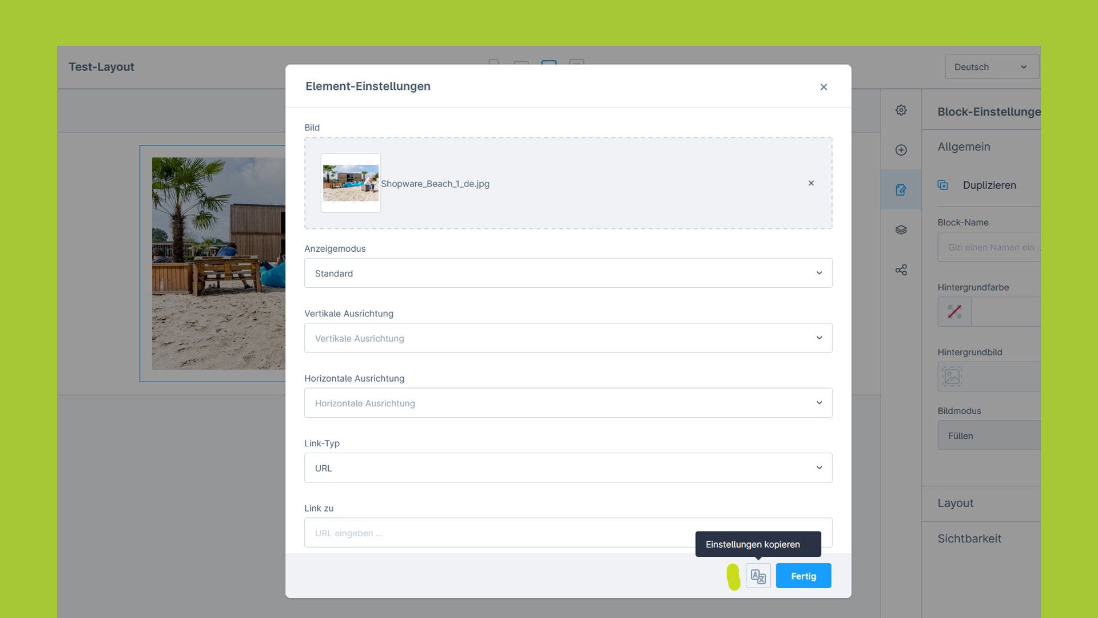Open the Link-Typ dropdown set to URL
Viewport: 1098px width, 618px height.
568,468
